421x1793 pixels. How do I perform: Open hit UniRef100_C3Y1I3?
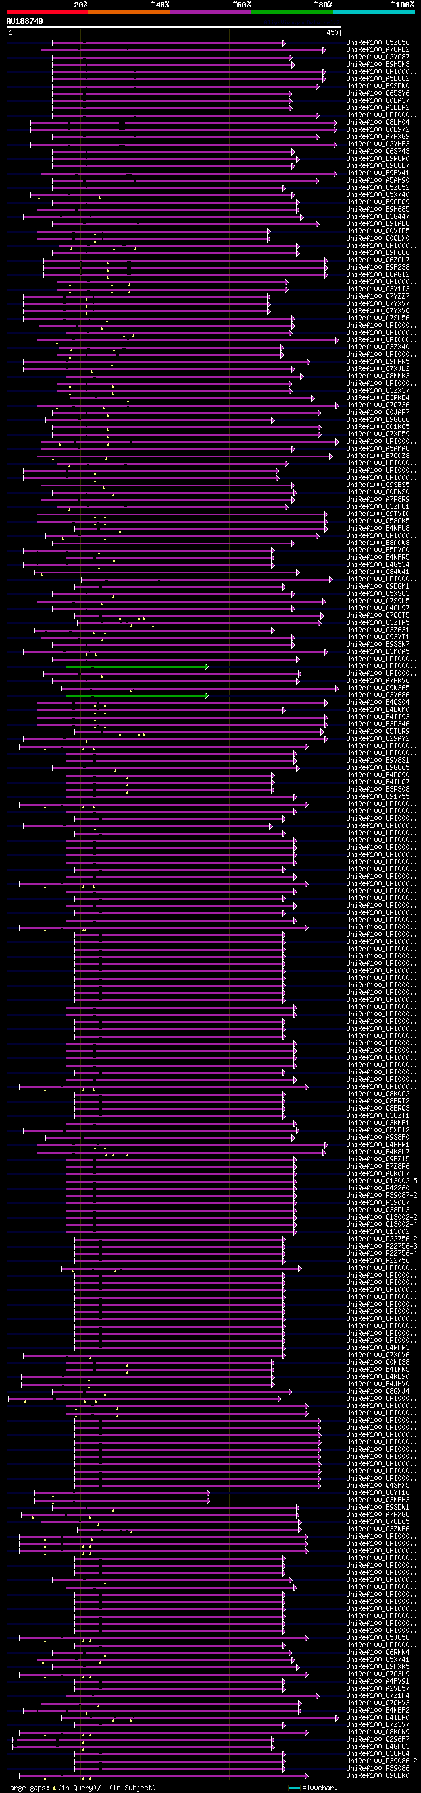378,289
